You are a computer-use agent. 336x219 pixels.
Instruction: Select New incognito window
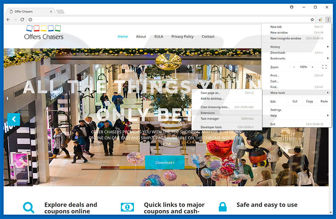pyautogui.click(x=296, y=38)
